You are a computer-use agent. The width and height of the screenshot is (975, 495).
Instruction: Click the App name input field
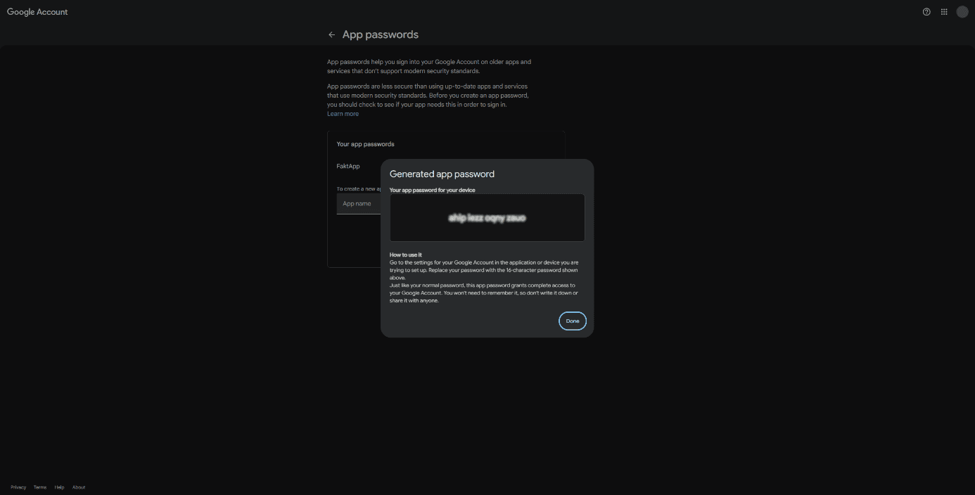(359, 204)
